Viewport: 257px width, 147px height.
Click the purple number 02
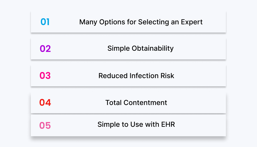tap(45, 49)
